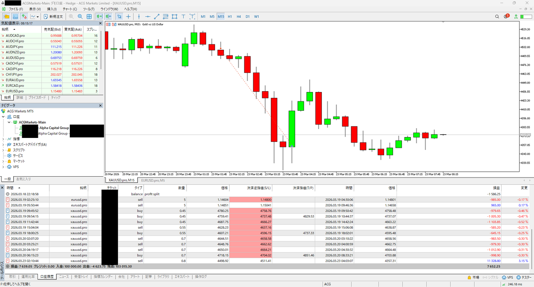Switch chart to D1 timeframe
This screenshot has height=287, width=534.
click(247, 17)
